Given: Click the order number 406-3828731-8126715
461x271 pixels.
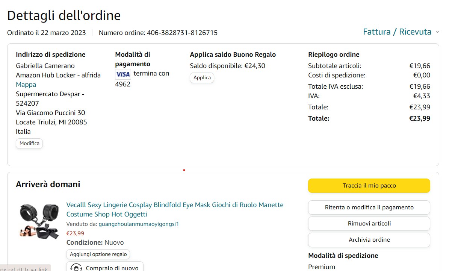Looking at the screenshot, I should coord(181,33).
